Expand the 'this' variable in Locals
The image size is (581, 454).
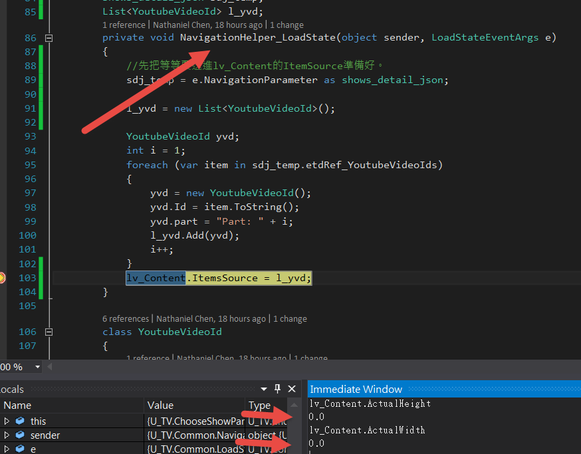pos(7,421)
